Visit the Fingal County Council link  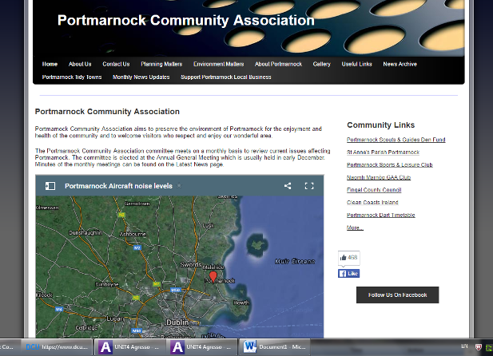click(374, 190)
